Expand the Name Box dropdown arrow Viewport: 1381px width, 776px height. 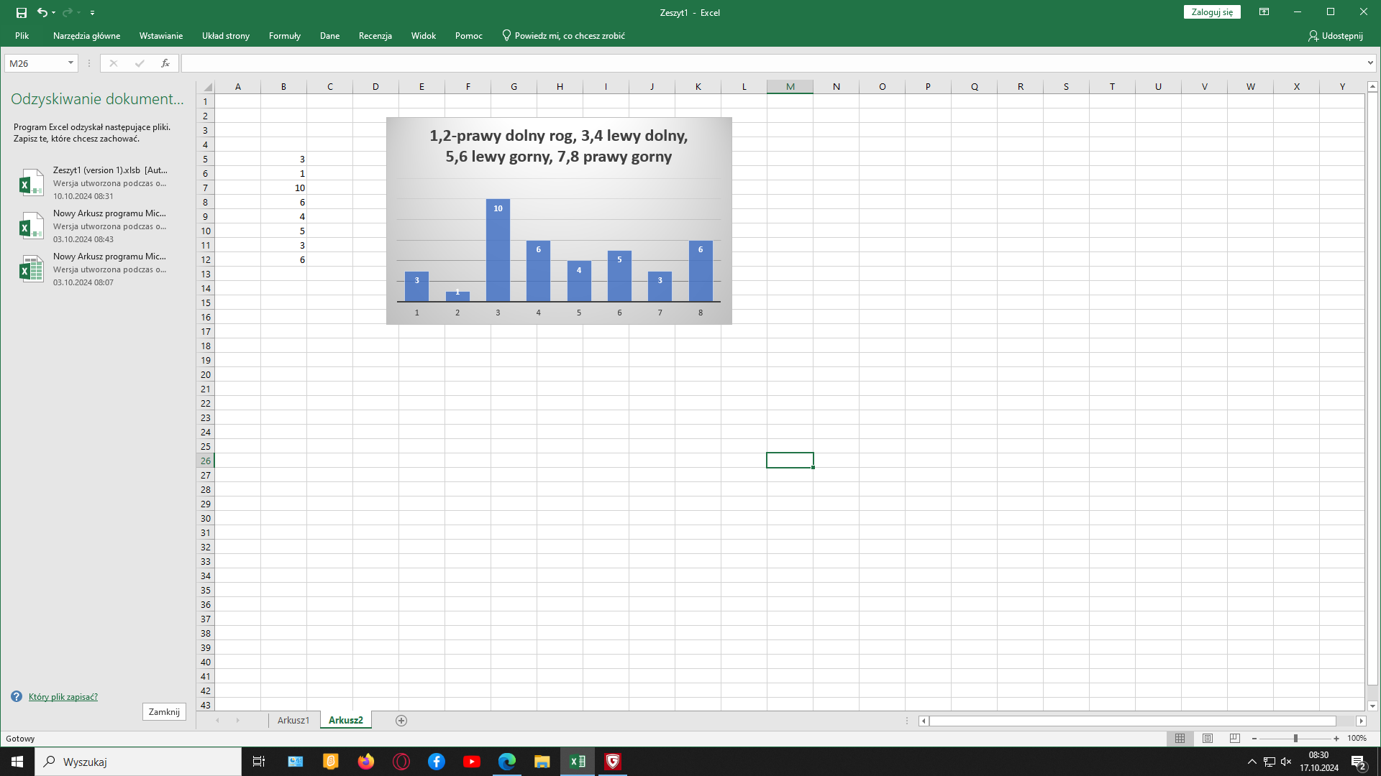pos(70,63)
